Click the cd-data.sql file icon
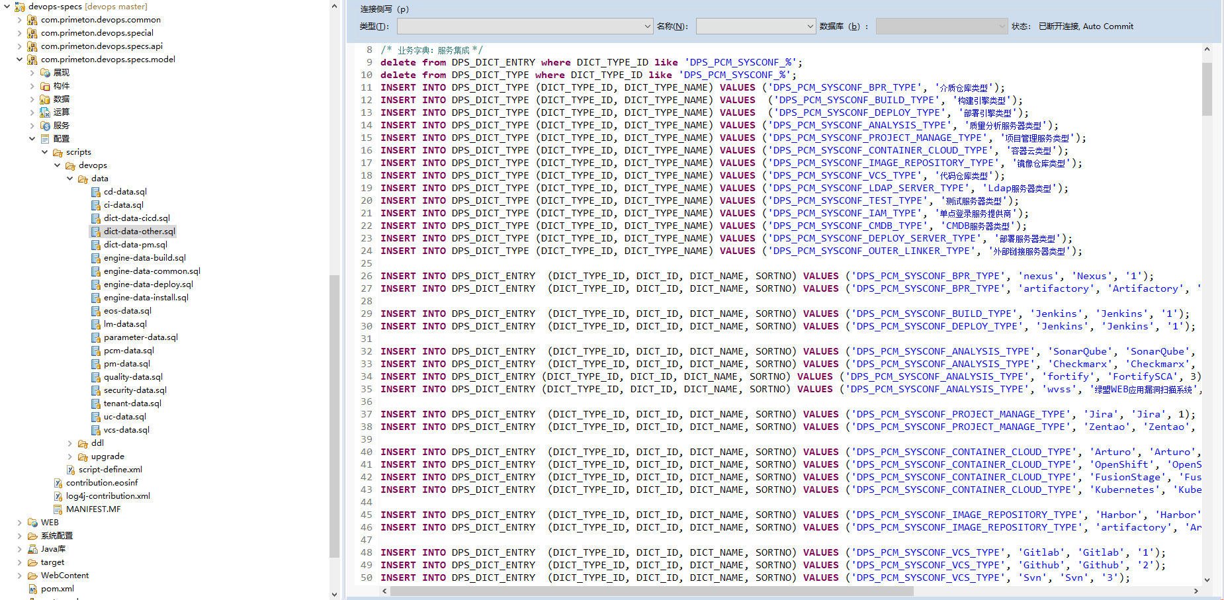 [x=95, y=192]
